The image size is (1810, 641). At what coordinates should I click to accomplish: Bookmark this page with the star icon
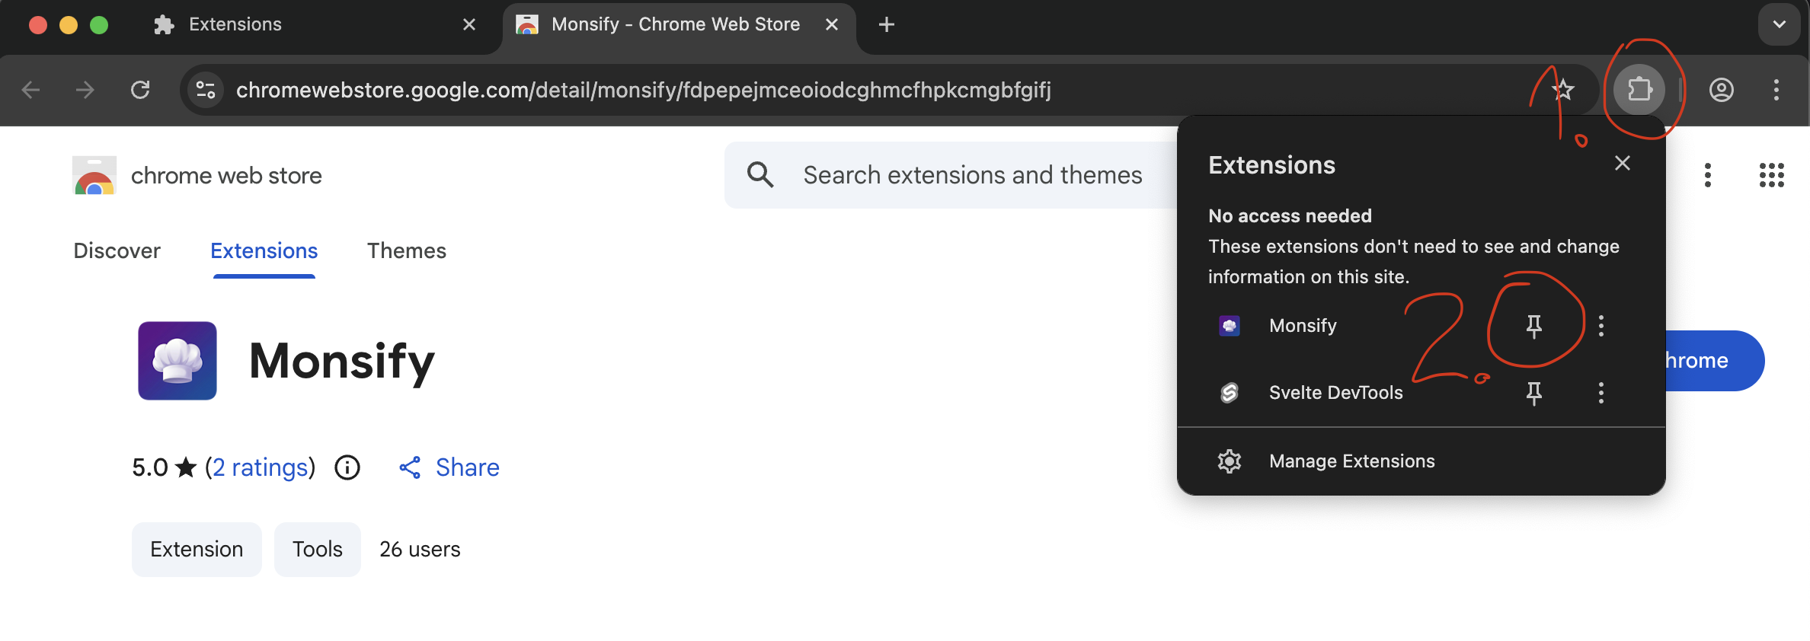[1563, 90]
